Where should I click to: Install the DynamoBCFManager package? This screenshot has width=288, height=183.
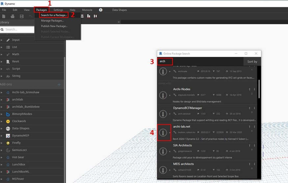163,114
